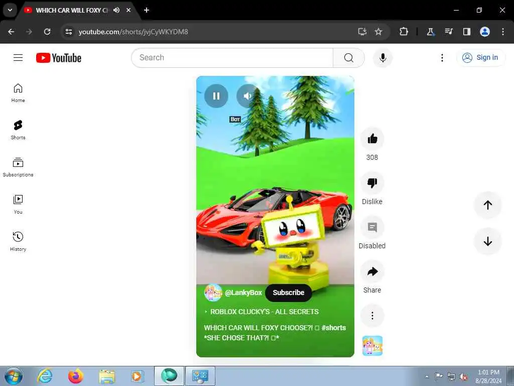Open the Extensions puzzle icon
The width and height of the screenshot is (514, 386).
[x=404, y=32]
